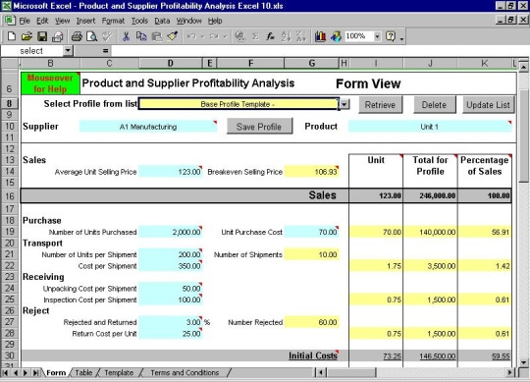Click the Save Profile button
The width and height of the screenshot is (530, 382).
point(259,127)
